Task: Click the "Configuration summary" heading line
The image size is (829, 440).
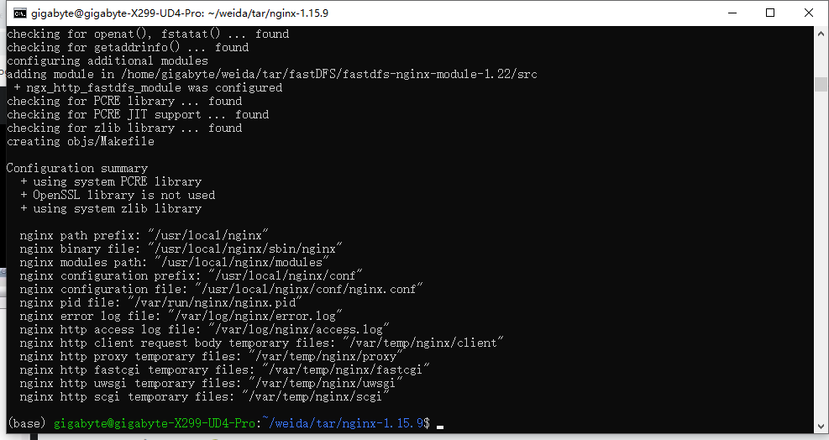Action: (77, 168)
